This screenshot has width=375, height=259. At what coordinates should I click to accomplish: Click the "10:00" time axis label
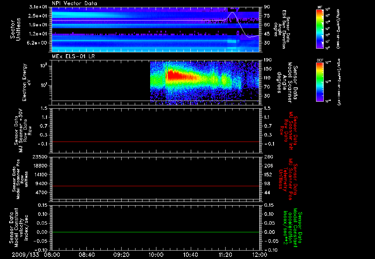[156, 255]
